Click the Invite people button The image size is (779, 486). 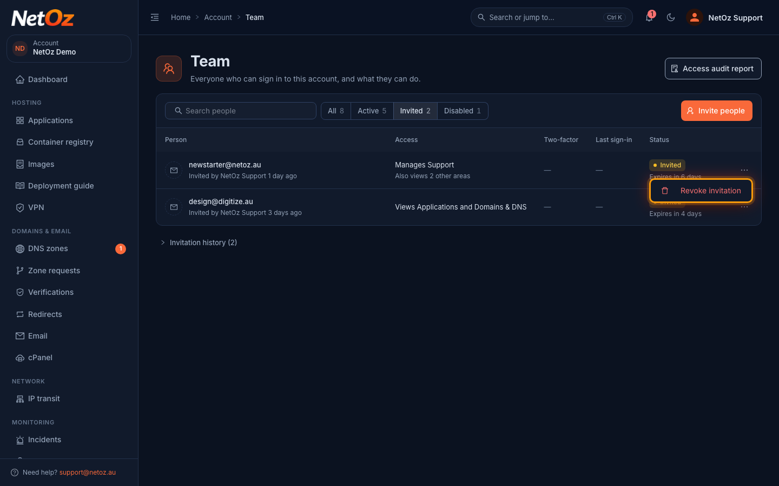coord(717,111)
